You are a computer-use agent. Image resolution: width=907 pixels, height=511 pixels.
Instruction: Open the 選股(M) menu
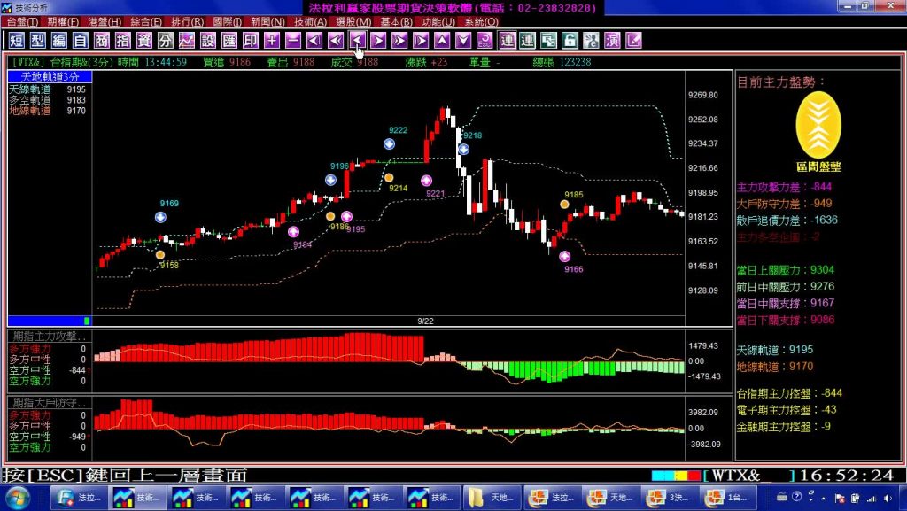click(x=353, y=21)
